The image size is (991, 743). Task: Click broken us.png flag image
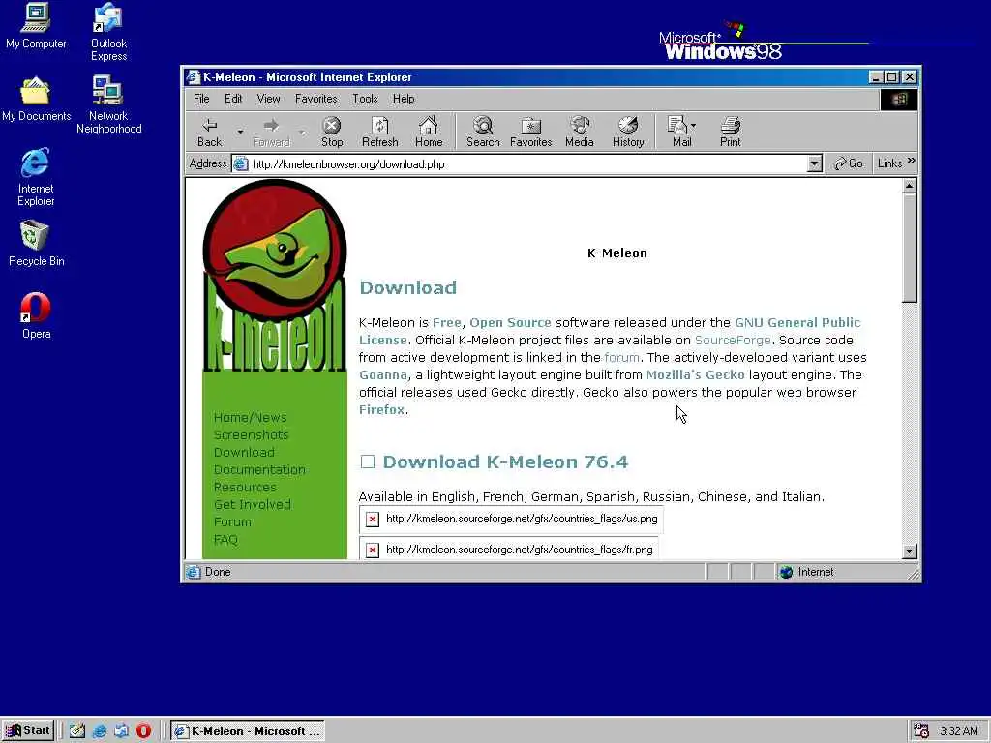pos(511,519)
